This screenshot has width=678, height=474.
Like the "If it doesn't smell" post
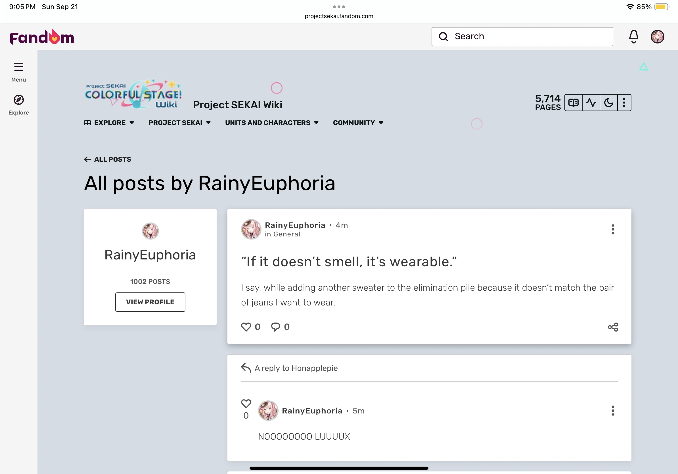[246, 327]
